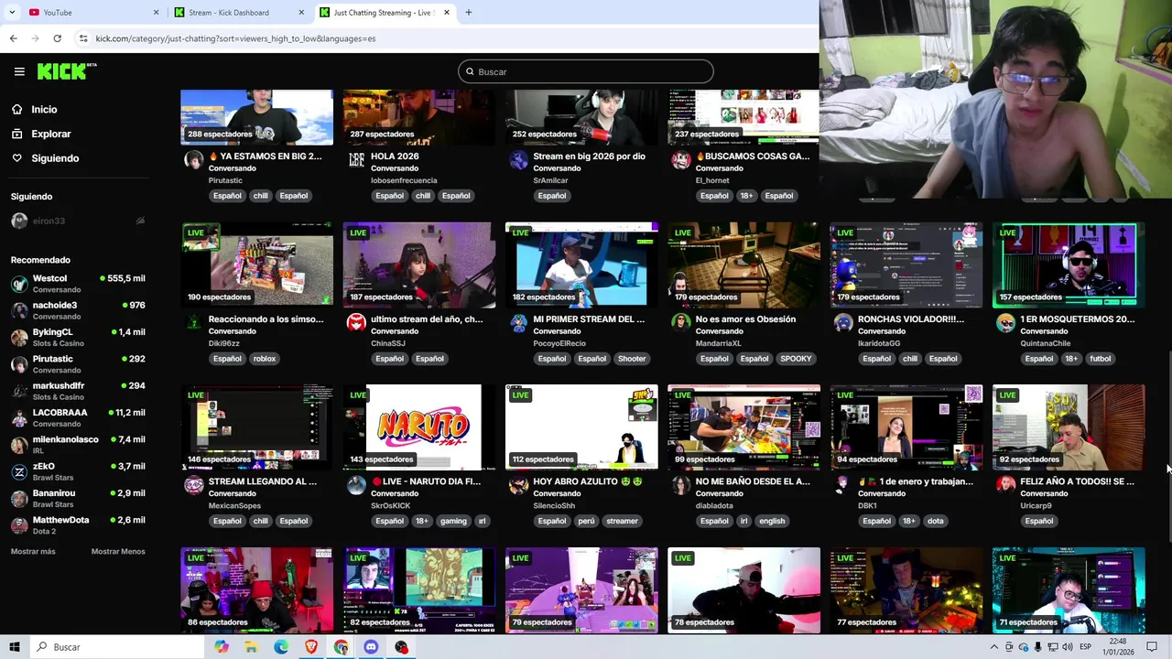Open the Kick hamburger menu

click(19, 71)
